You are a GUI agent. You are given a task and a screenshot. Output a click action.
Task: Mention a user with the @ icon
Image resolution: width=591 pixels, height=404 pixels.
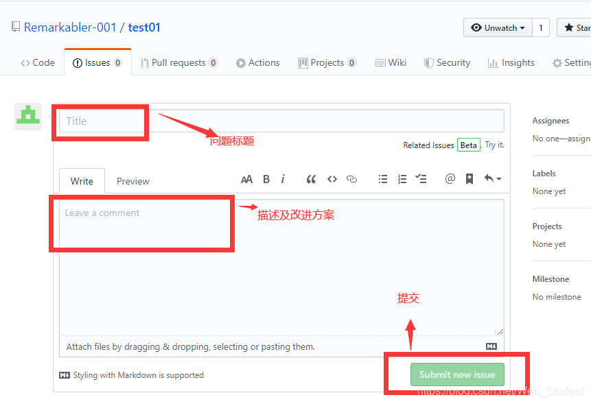click(450, 178)
